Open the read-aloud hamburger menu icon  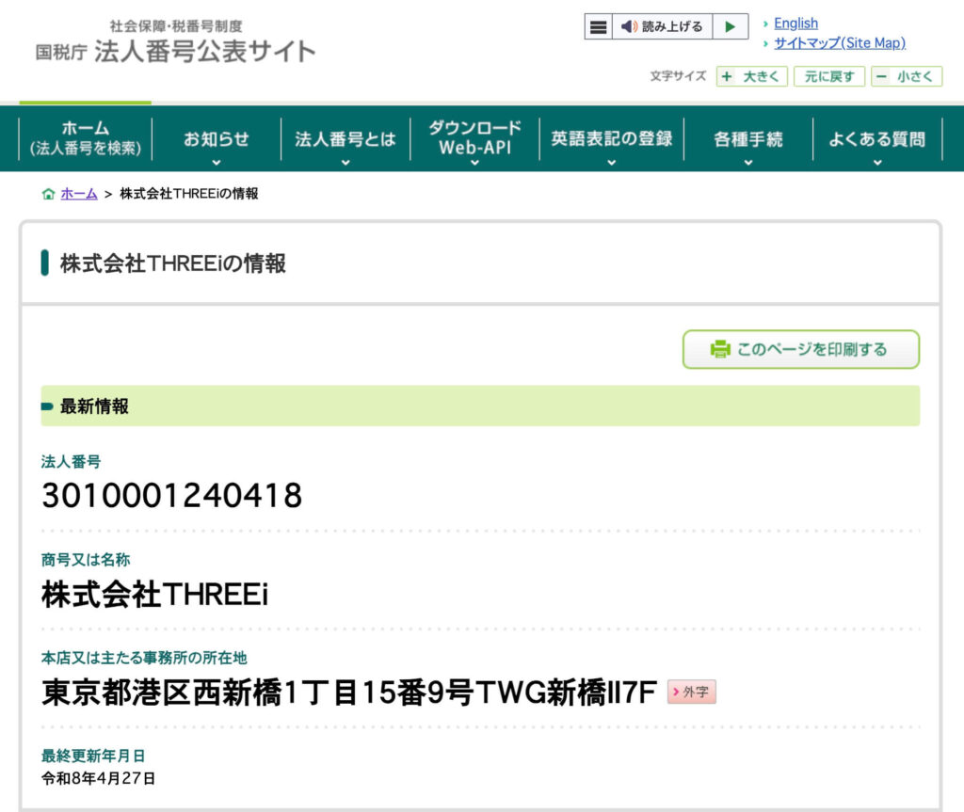pyautogui.click(x=598, y=26)
